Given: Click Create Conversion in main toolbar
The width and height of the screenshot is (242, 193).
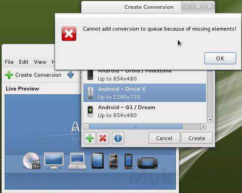Looking at the screenshot, I should point(33,75).
